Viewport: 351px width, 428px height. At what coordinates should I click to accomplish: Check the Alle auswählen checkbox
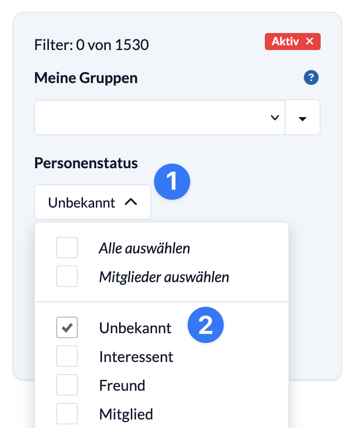pos(66,247)
